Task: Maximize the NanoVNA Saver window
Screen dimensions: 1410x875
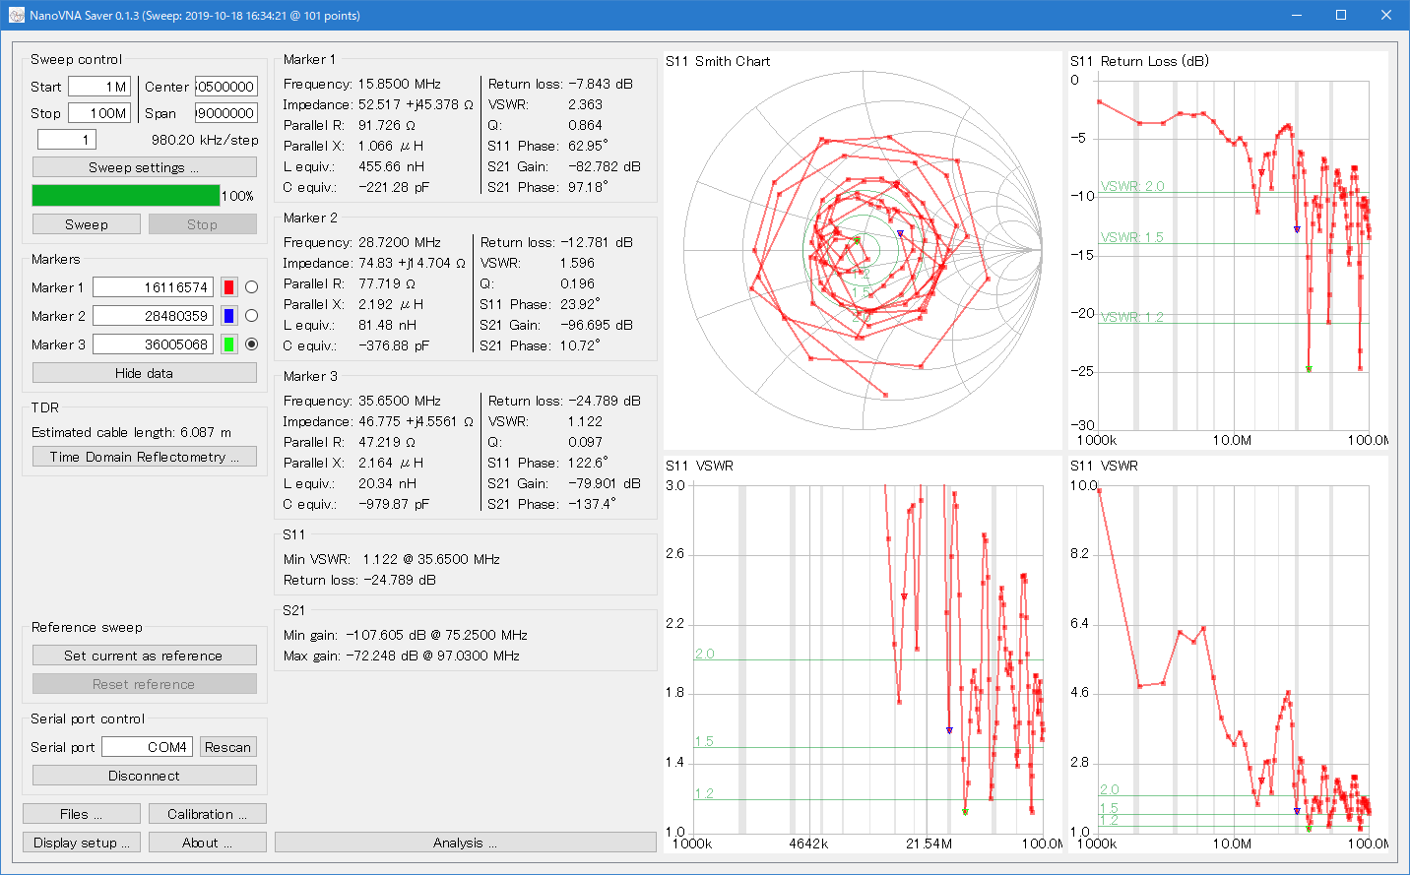Action: [x=1341, y=15]
